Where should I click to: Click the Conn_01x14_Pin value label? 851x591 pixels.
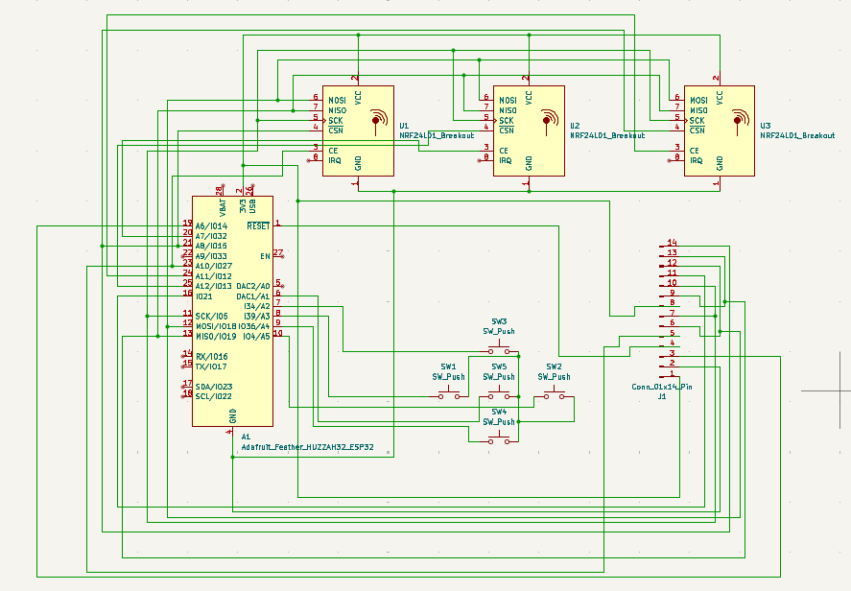[662, 387]
